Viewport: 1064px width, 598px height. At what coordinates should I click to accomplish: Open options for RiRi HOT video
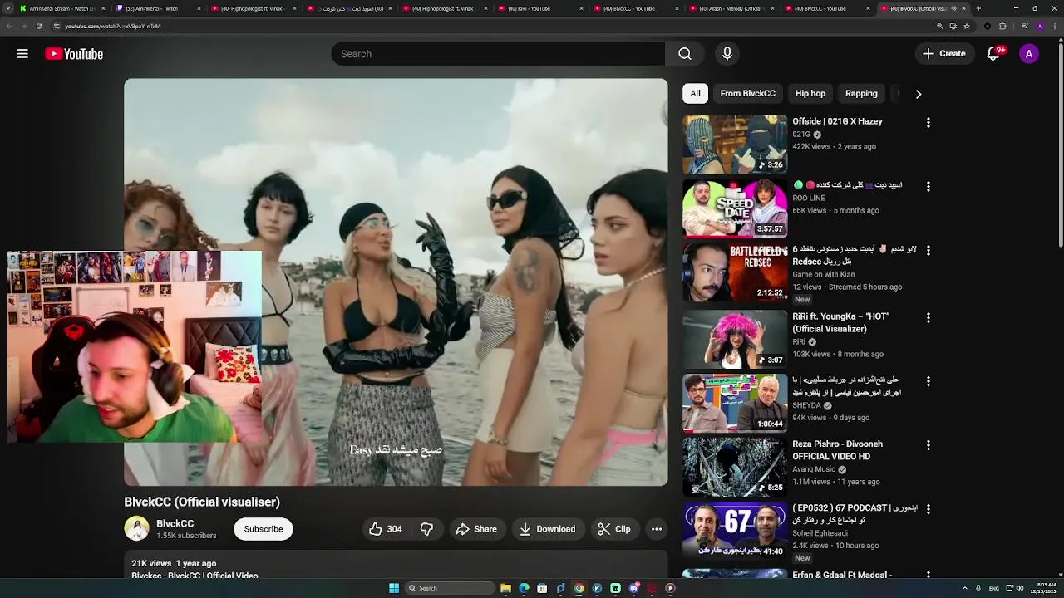(x=929, y=318)
